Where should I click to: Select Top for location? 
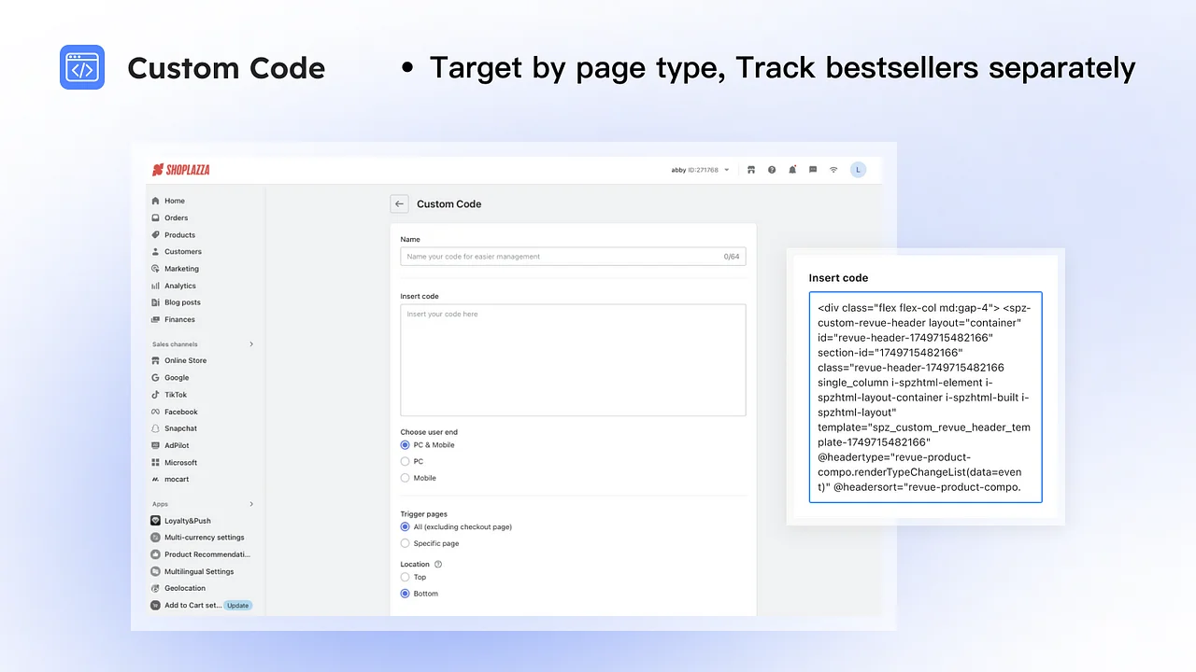(405, 577)
